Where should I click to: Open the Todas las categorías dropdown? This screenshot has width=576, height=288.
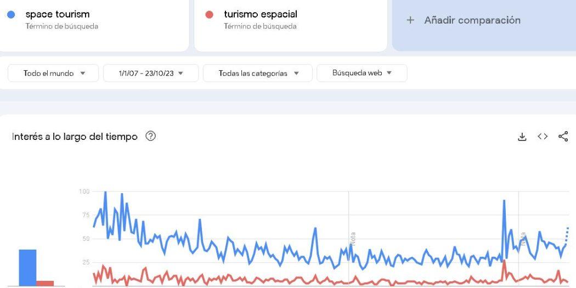click(x=257, y=73)
